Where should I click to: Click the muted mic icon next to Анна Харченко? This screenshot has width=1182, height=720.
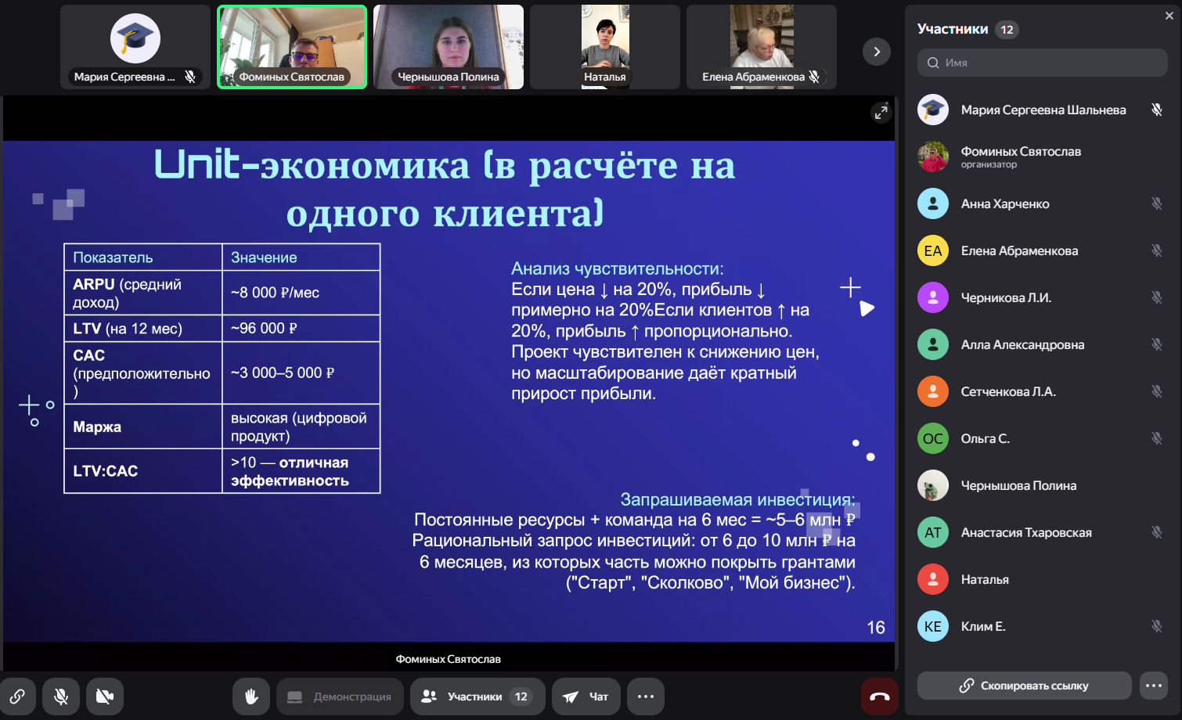1156,203
